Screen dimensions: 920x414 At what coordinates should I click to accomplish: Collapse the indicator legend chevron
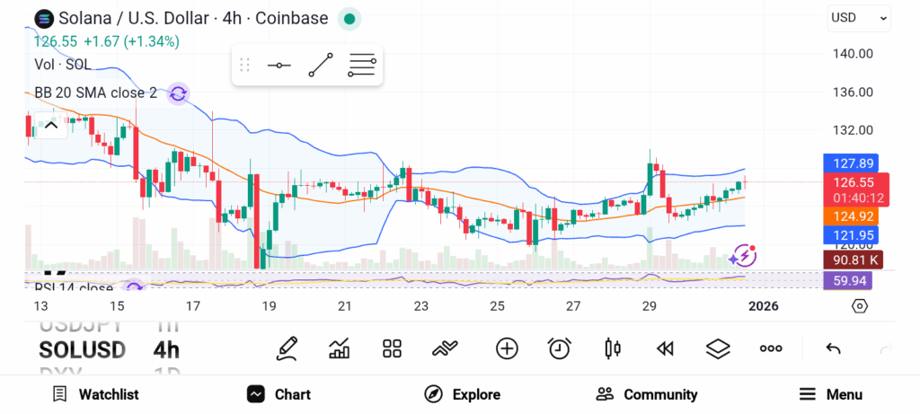[51, 125]
